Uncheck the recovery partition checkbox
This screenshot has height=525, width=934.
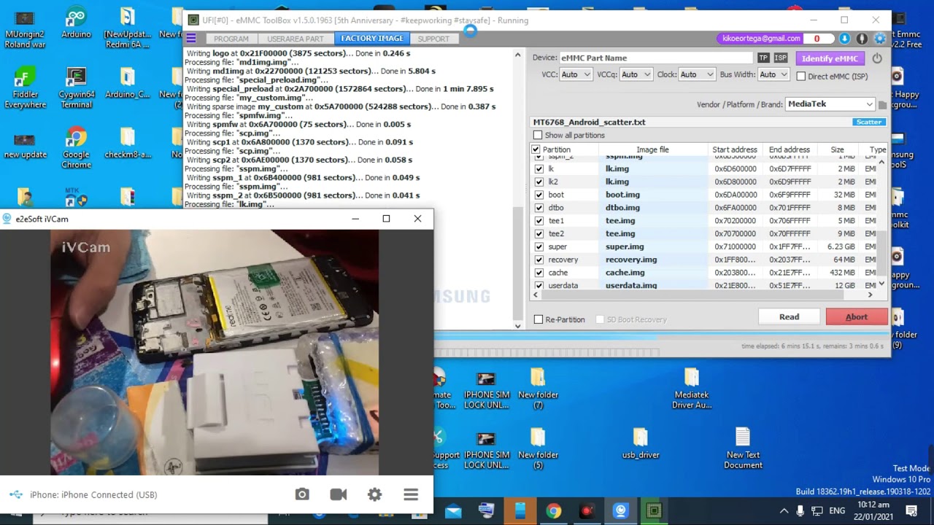pos(539,260)
